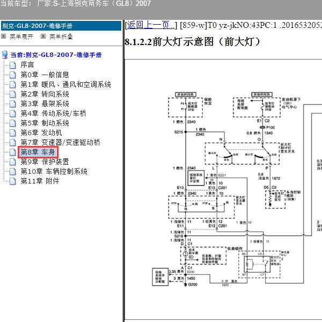
Task: Click heading 8.1.2.2前大灯示意图（前大灯）
Action: tap(193, 42)
